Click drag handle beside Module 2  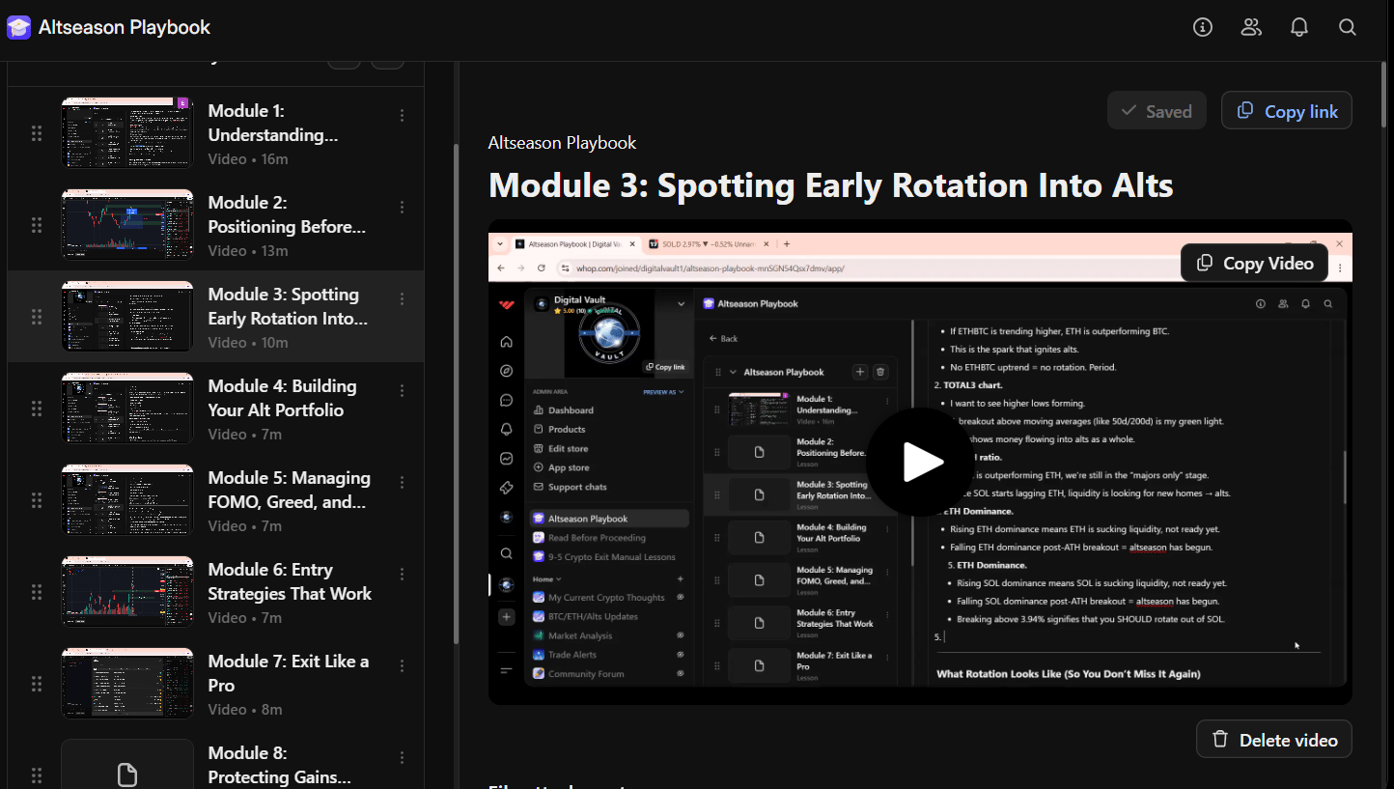(37, 225)
